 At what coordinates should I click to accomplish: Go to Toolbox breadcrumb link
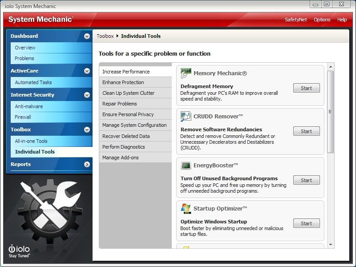pos(105,36)
